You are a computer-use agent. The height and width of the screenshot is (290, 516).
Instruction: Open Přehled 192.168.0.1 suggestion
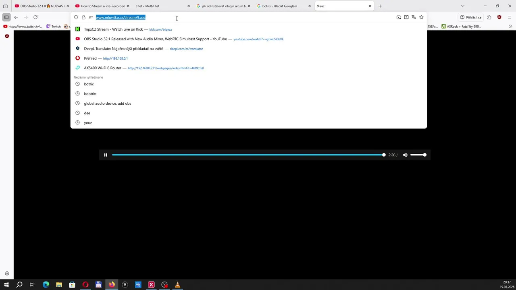pos(248,58)
